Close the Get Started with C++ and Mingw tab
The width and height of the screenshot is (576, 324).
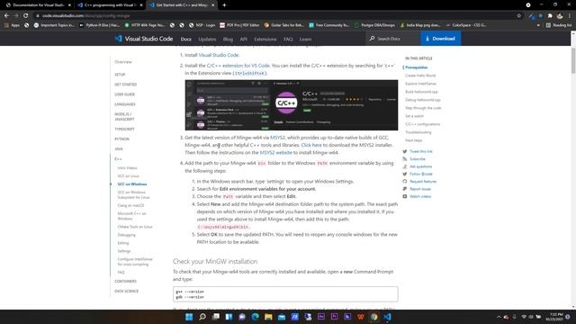point(212,5)
